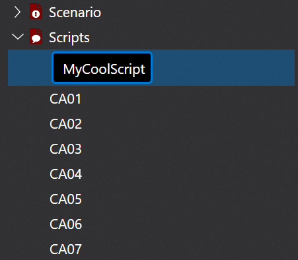Select the Scenario label in the tree

(x=75, y=13)
